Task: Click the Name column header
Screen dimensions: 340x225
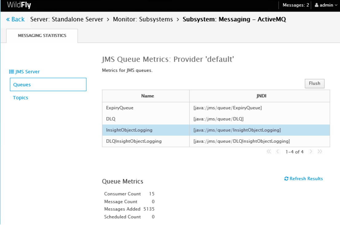Action: (148, 96)
